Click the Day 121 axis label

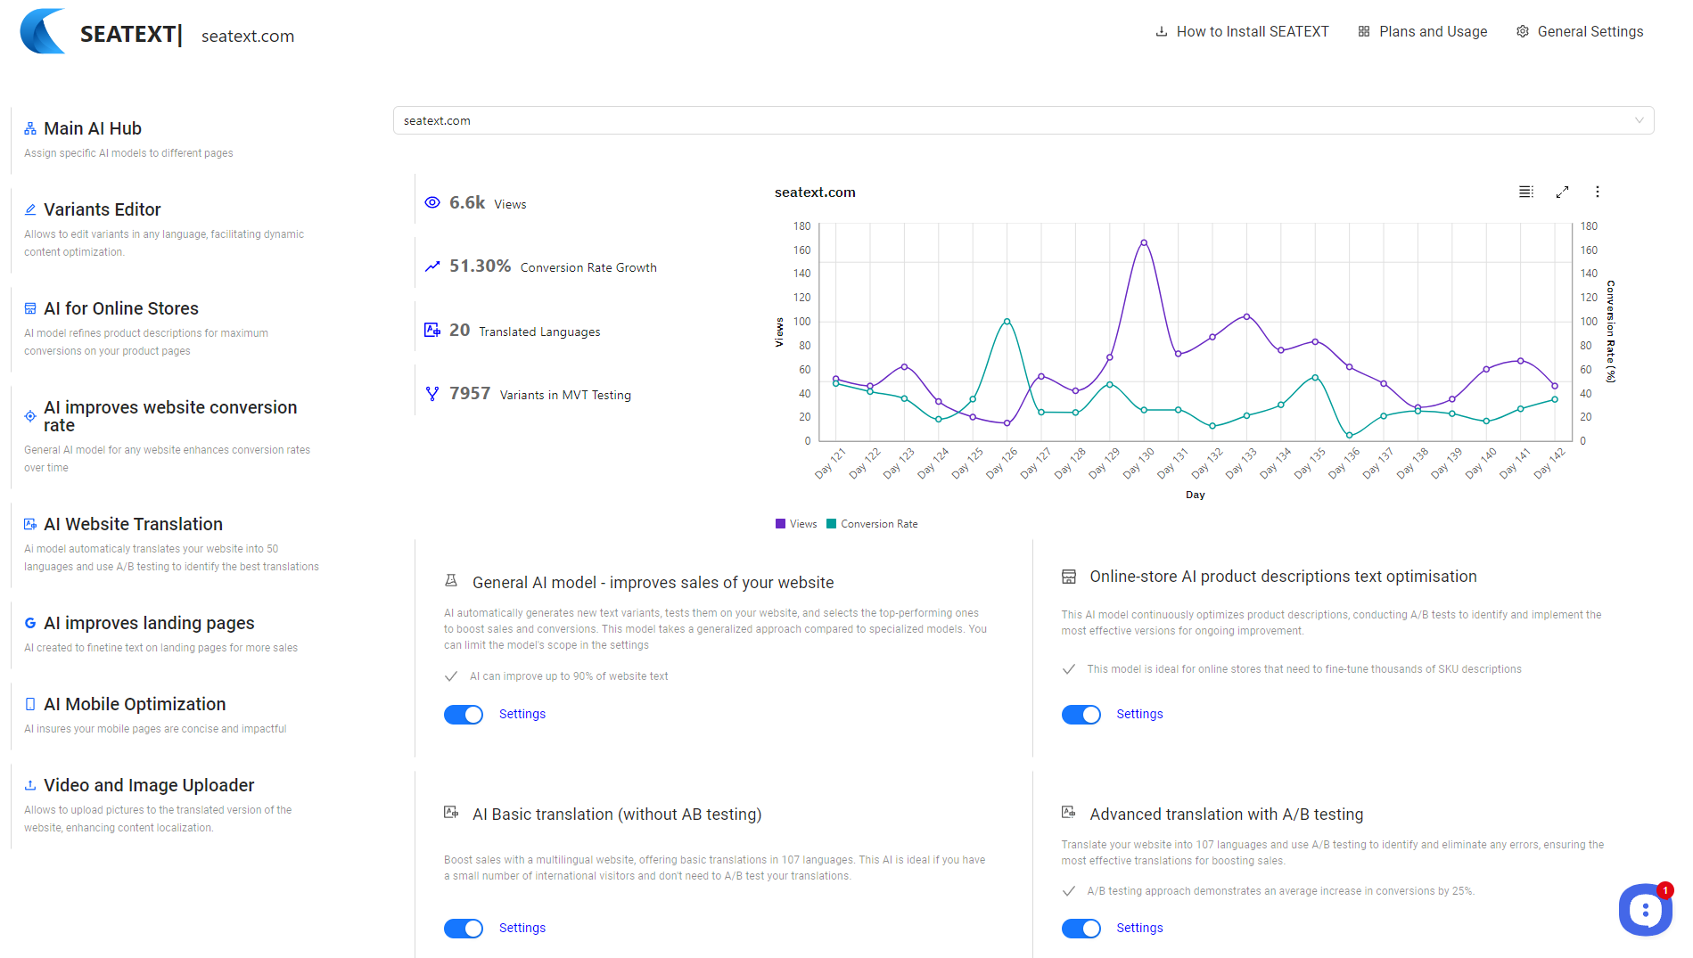pyautogui.click(x=830, y=463)
